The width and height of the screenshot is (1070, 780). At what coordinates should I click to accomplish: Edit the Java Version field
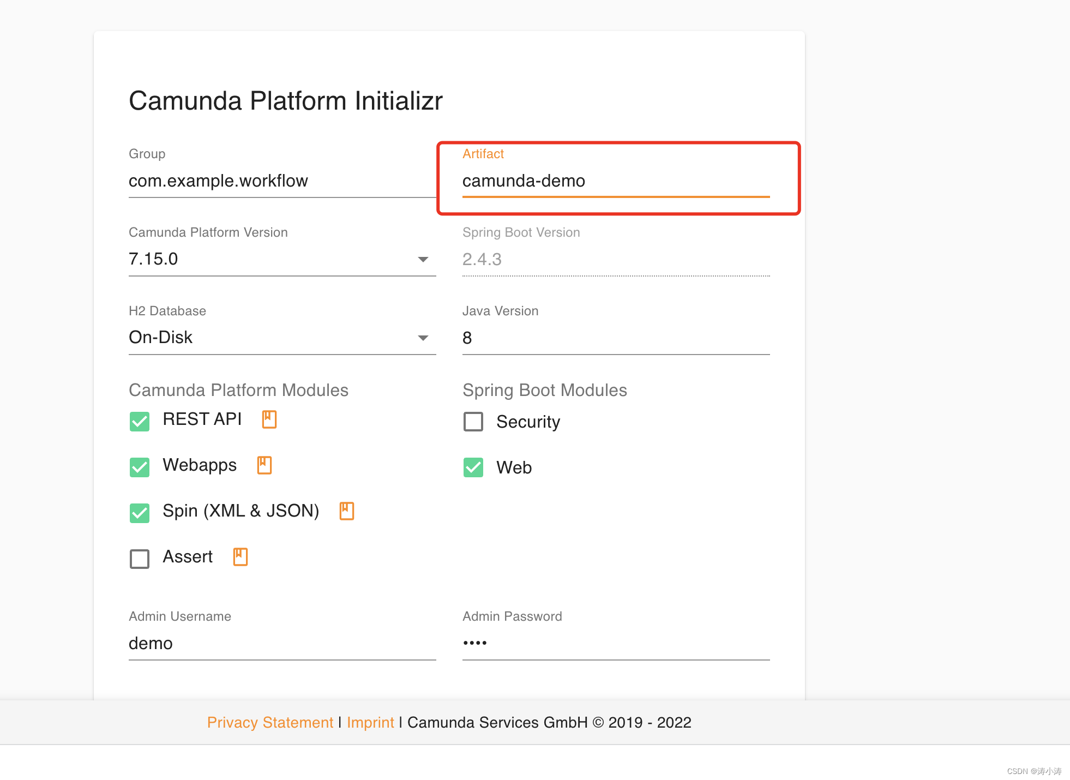[x=616, y=338]
